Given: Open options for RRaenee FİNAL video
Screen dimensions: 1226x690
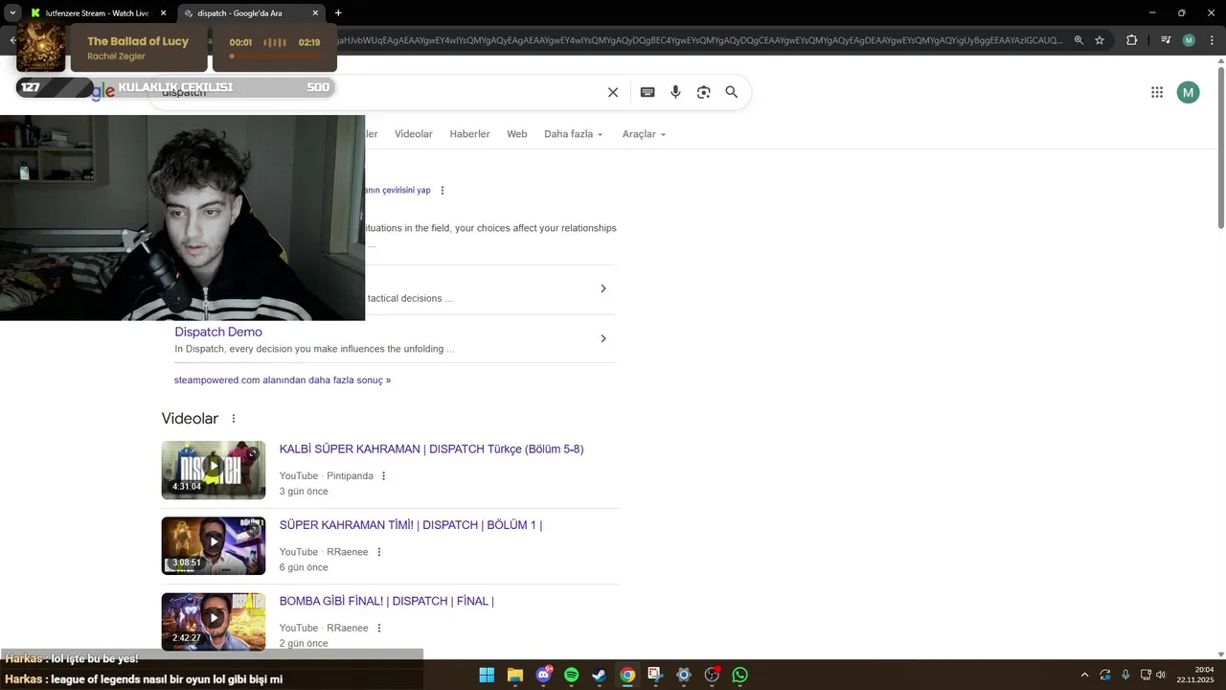Looking at the screenshot, I should pyautogui.click(x=379, y=628).
